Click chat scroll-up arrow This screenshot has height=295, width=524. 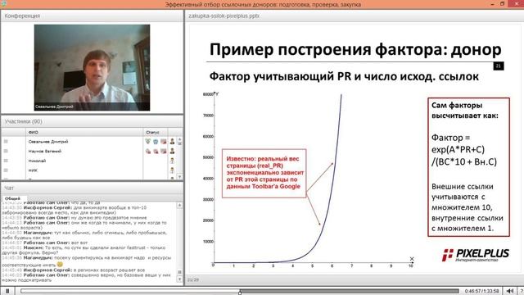coord(179,205)
